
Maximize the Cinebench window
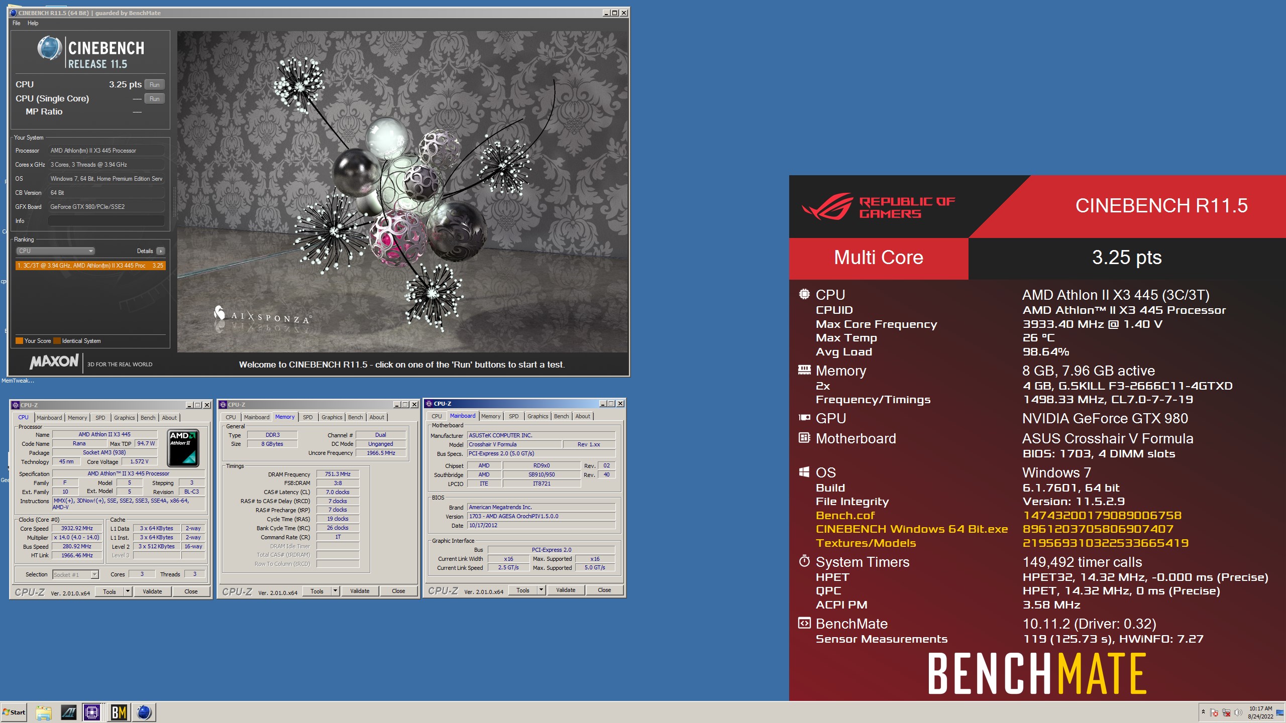pyautogui.click(x=614, y=13)
